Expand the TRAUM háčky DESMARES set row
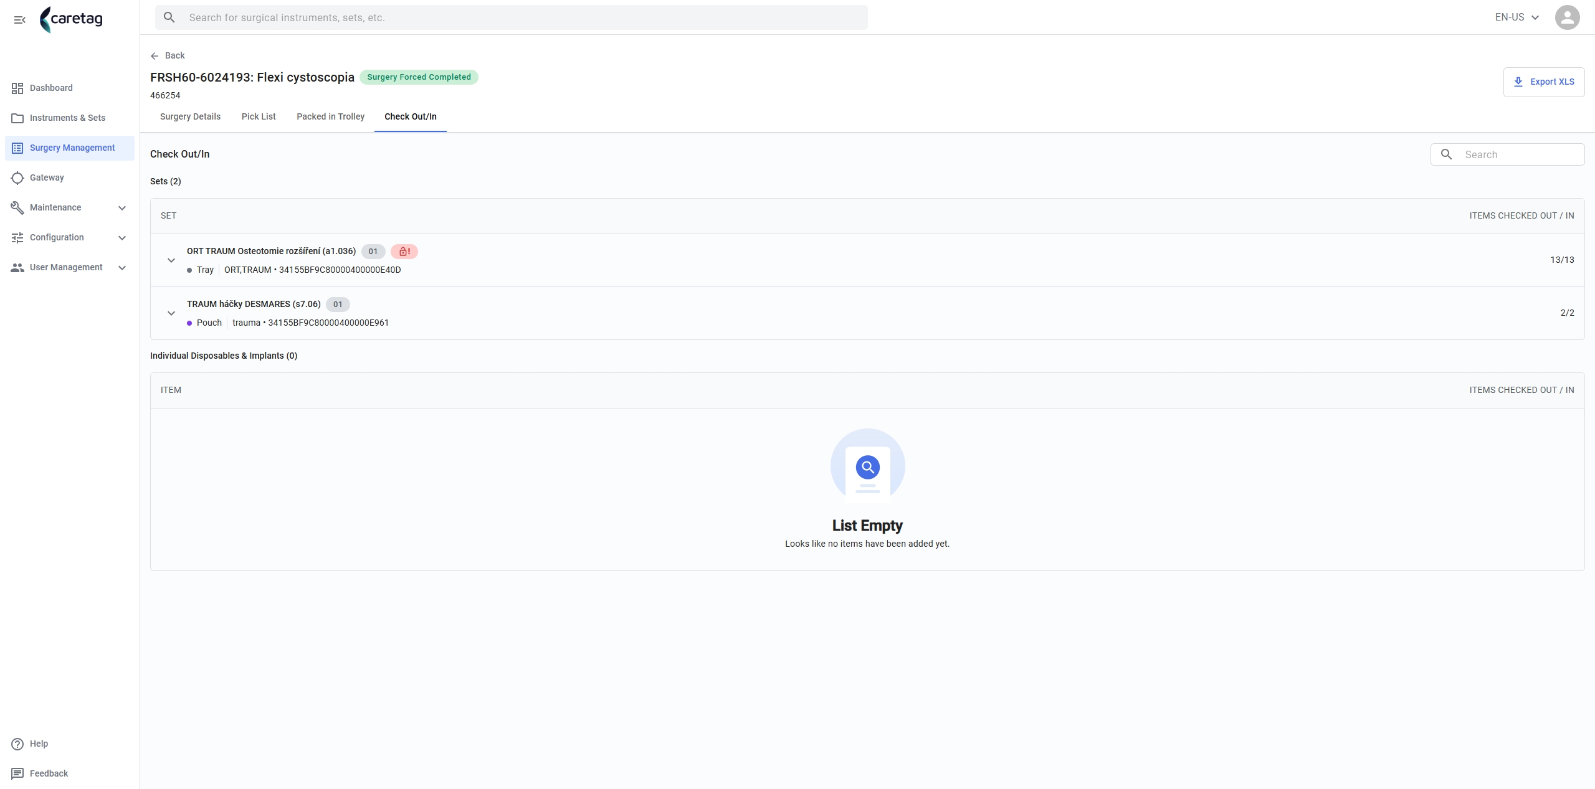 pos(171,313)
